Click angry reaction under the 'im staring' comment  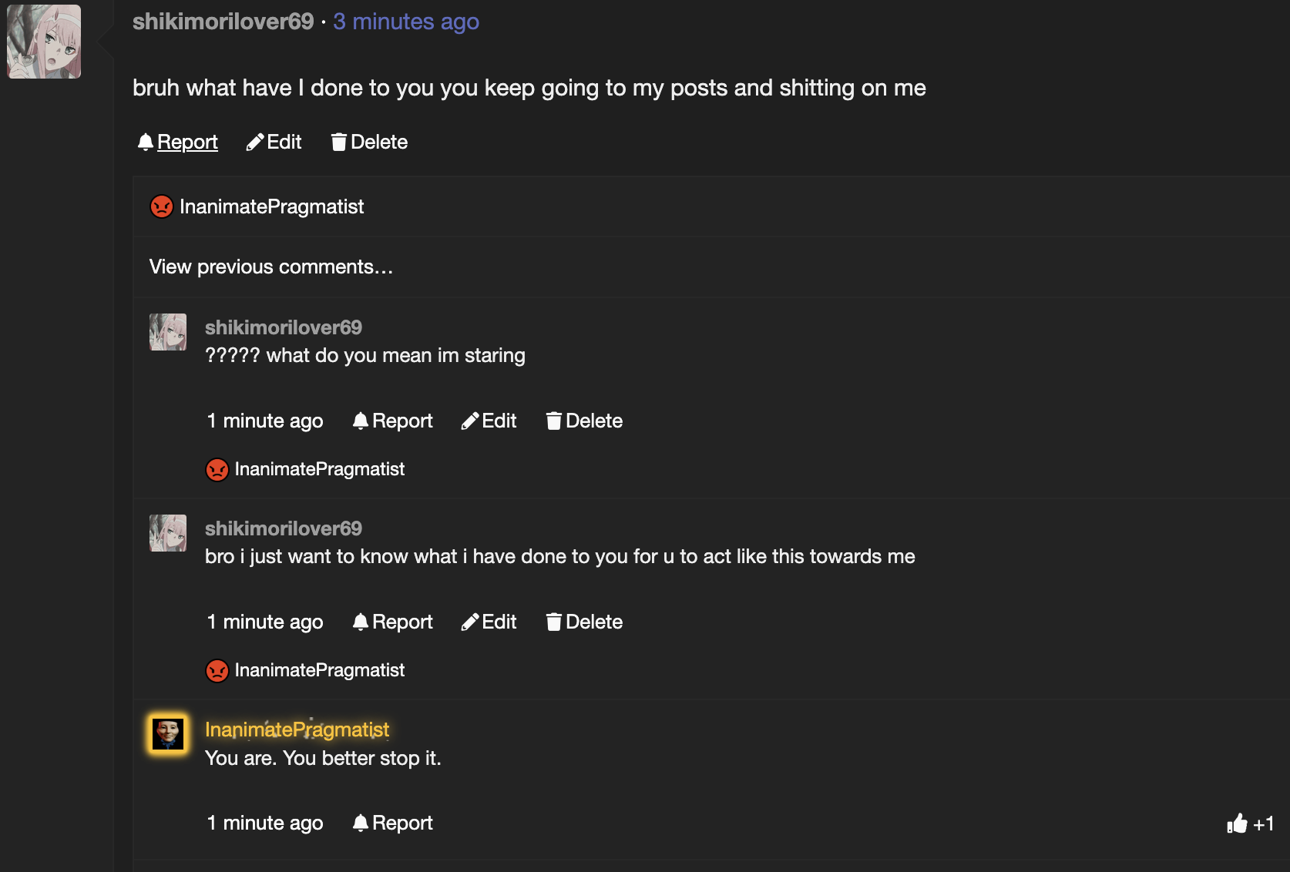pyautogui.click(x=217, y=469)
